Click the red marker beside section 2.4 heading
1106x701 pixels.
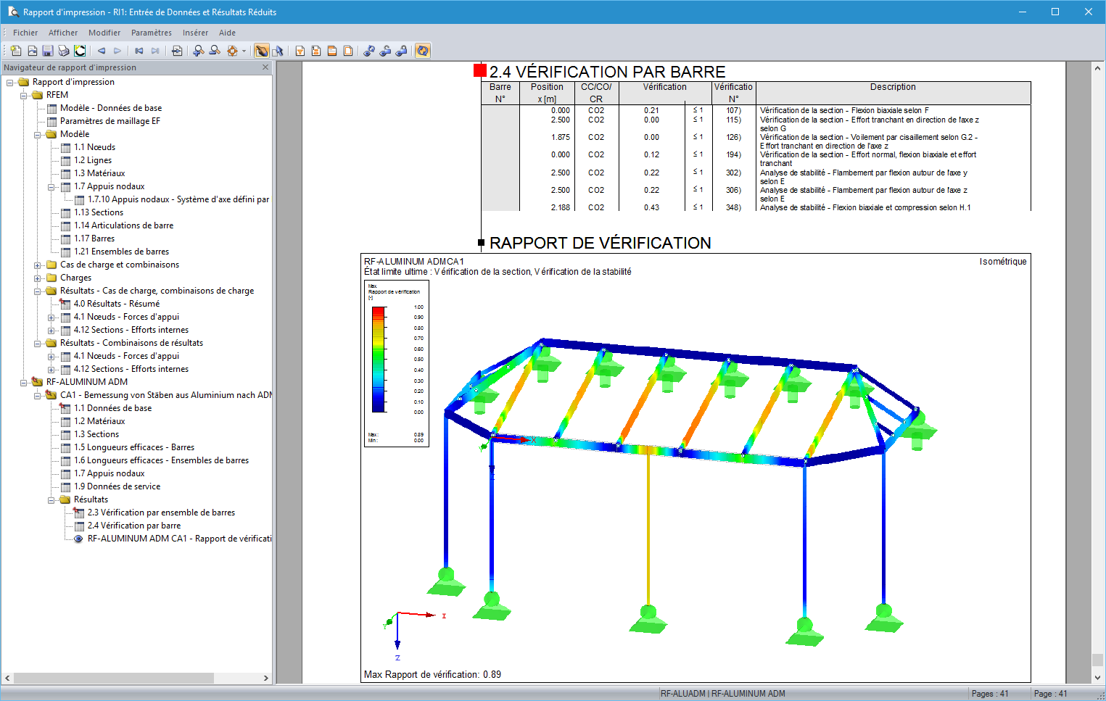pyautogui.click(x=479, y=70)
